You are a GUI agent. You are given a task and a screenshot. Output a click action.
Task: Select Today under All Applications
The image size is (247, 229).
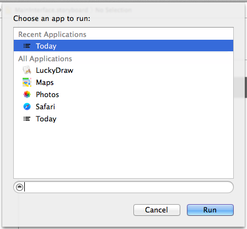[46, 119]
